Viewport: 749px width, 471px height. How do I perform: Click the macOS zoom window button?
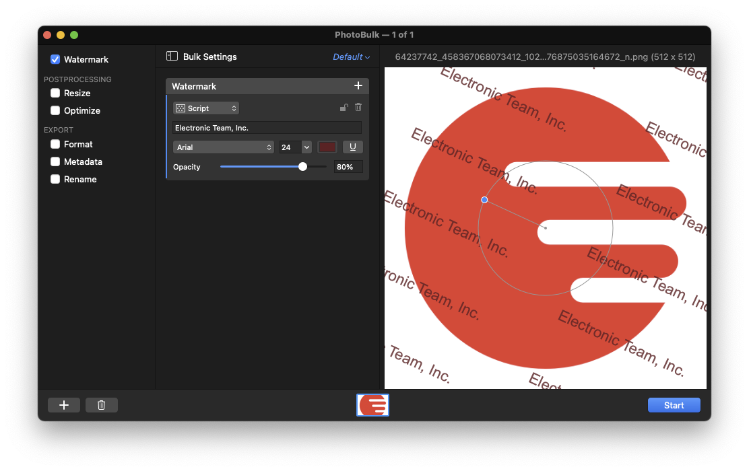[74, 35]
